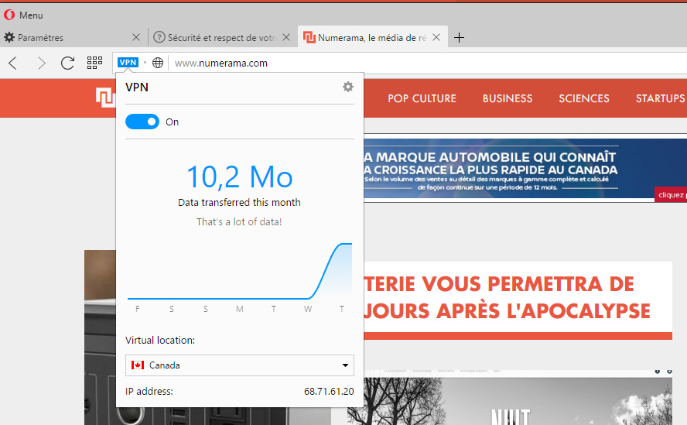Image resolution: width=687 pixels, height=425 pixels.
Task: Select the Numerama tab
Action: coord(372,38)
